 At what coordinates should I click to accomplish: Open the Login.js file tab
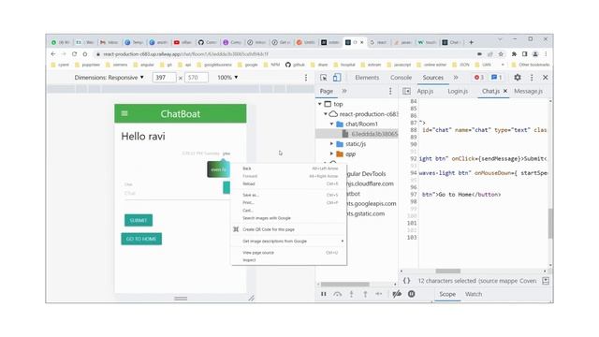click(x=458, y=91)
